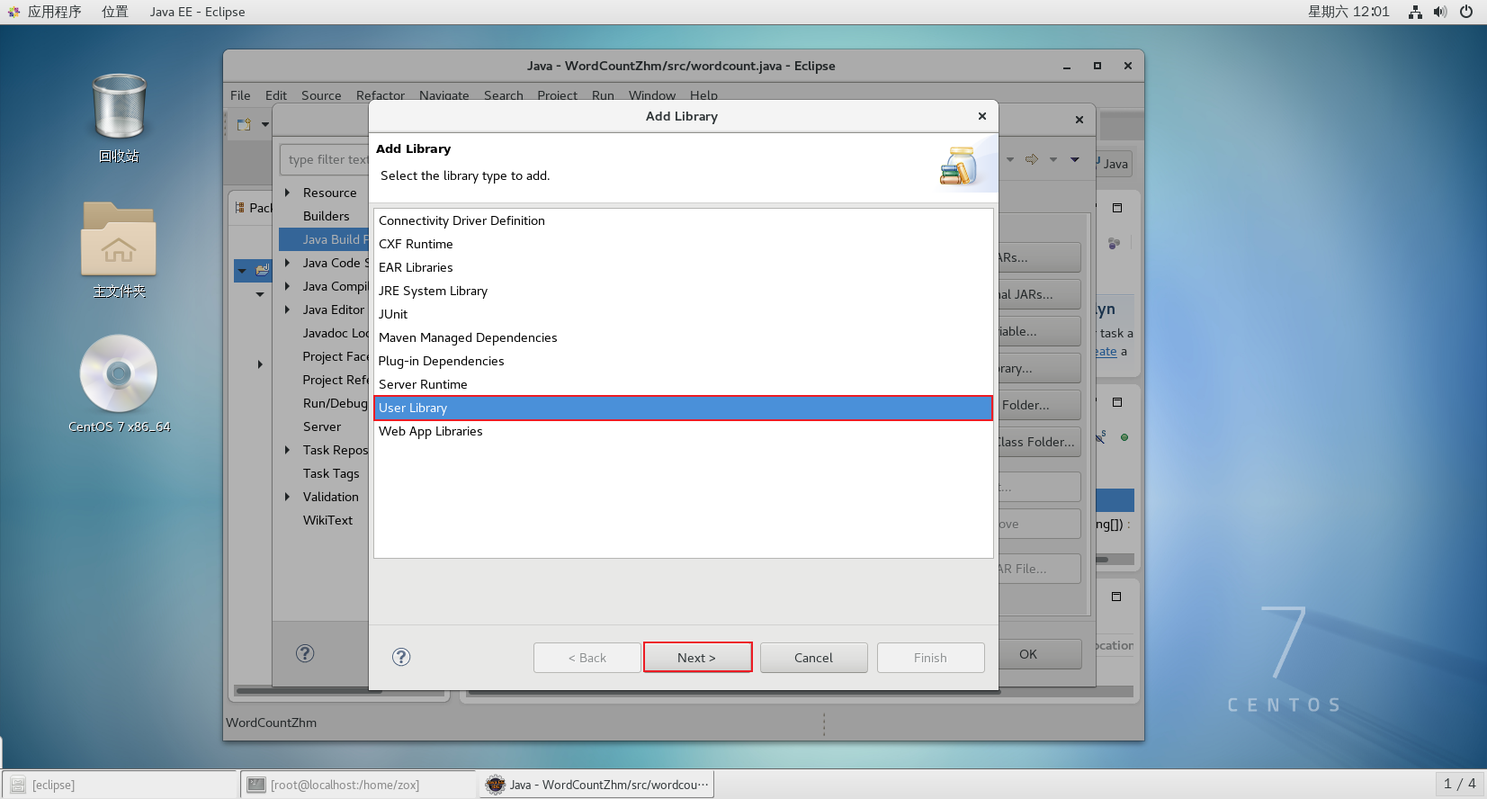1487x799 pixels.
Task: Expand the Resource tree node
Action: [x=288, y=193]
